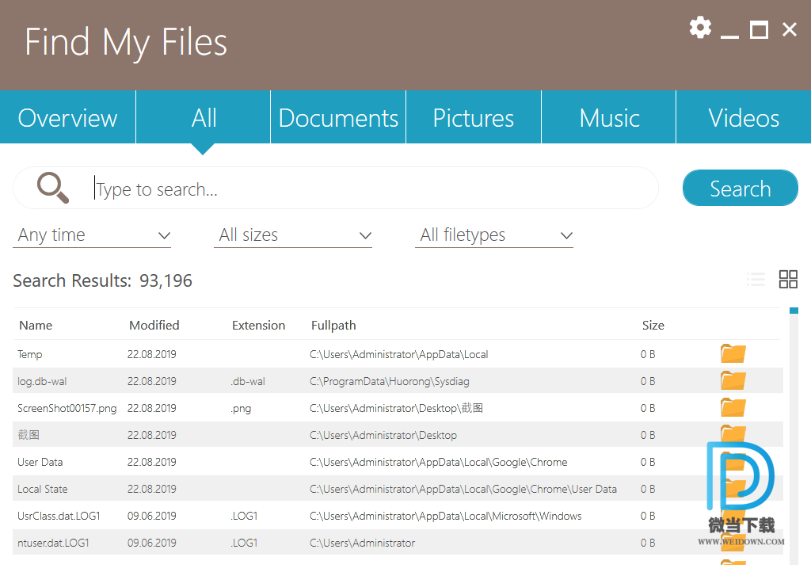Open the Videos tab
The image size is (811, 572).
744,117
